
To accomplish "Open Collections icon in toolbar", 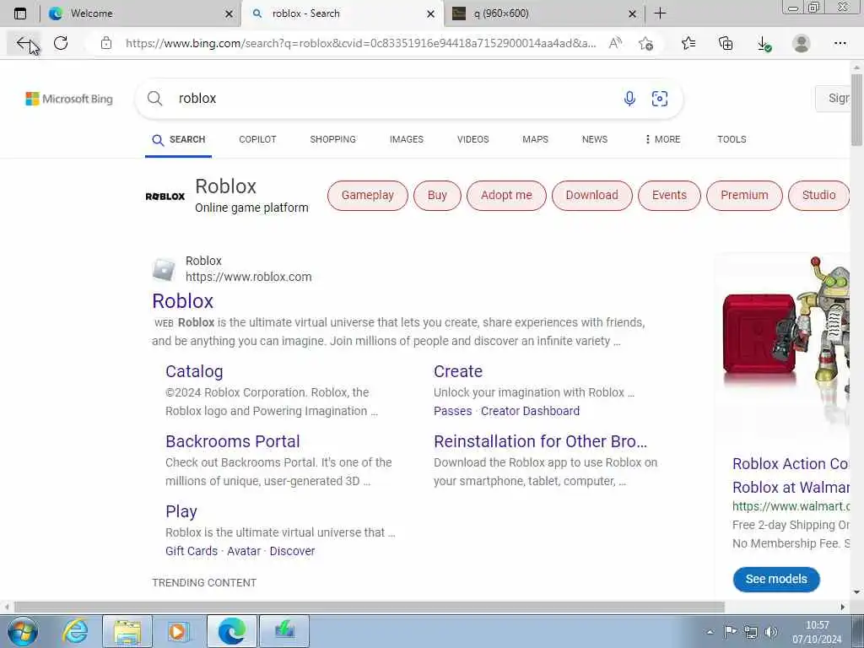I will click(x=726, y=43).
